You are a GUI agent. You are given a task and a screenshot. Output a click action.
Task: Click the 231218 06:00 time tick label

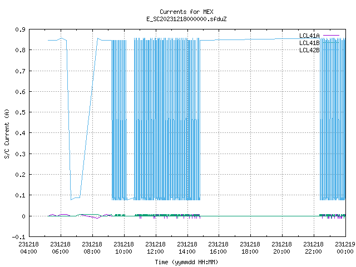point(61,248)
